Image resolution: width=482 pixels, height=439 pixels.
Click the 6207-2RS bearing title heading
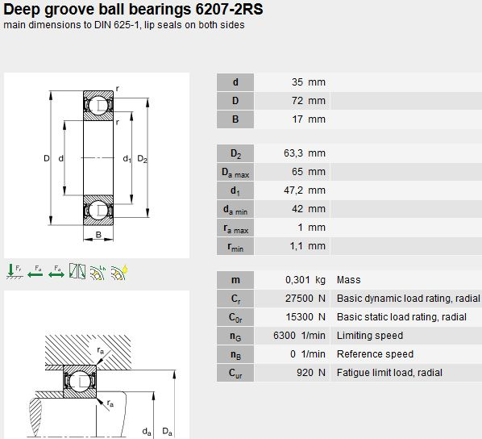(133, 9)
